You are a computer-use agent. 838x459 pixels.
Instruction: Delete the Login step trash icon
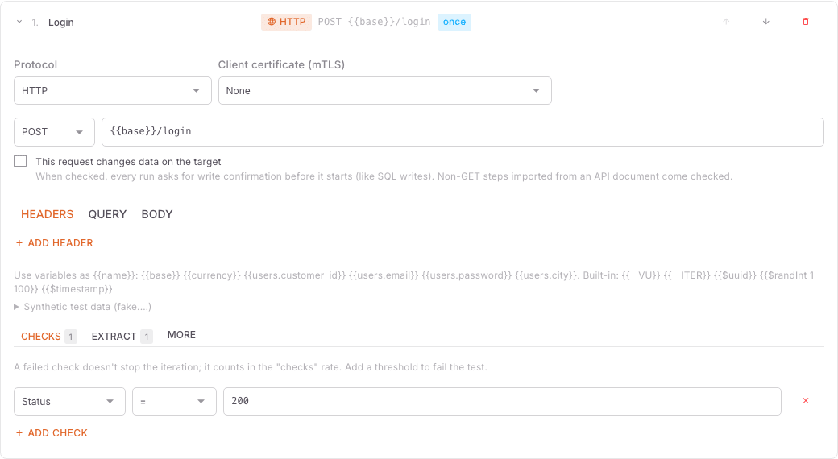click(x=806, y=22)
